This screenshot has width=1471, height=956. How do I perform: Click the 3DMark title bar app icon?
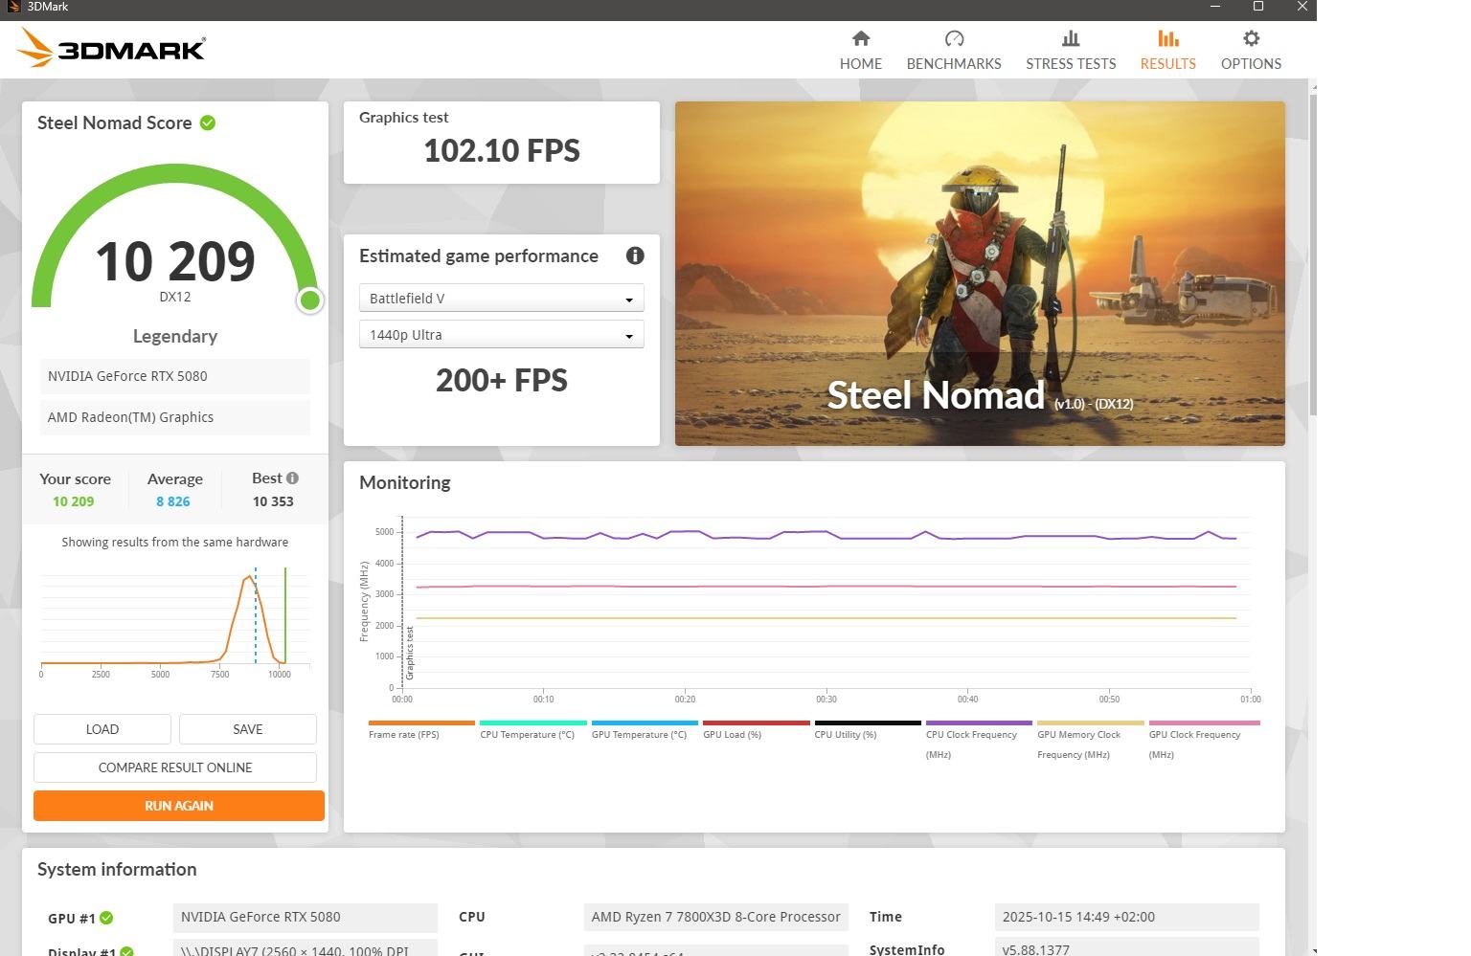(13, 7)
